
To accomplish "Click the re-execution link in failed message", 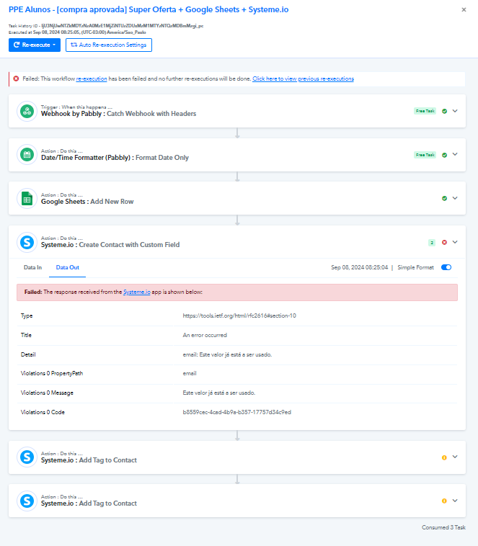I will 92,79.
